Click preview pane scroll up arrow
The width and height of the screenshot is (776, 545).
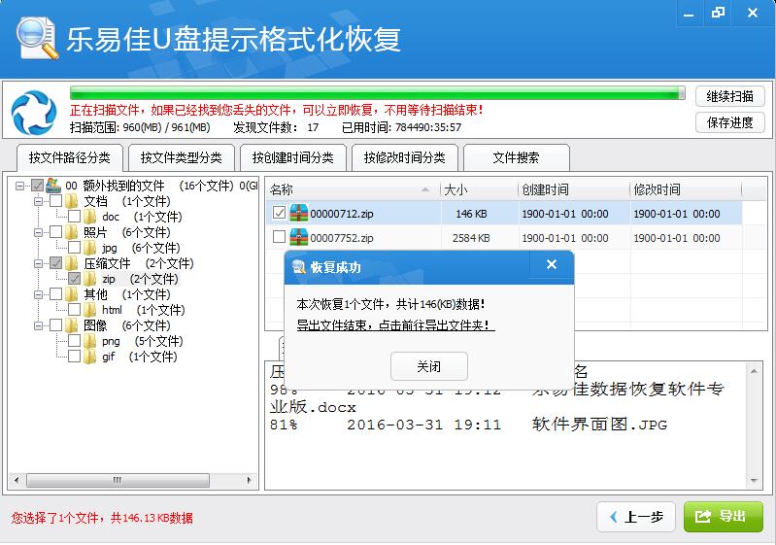click(754, 371)
